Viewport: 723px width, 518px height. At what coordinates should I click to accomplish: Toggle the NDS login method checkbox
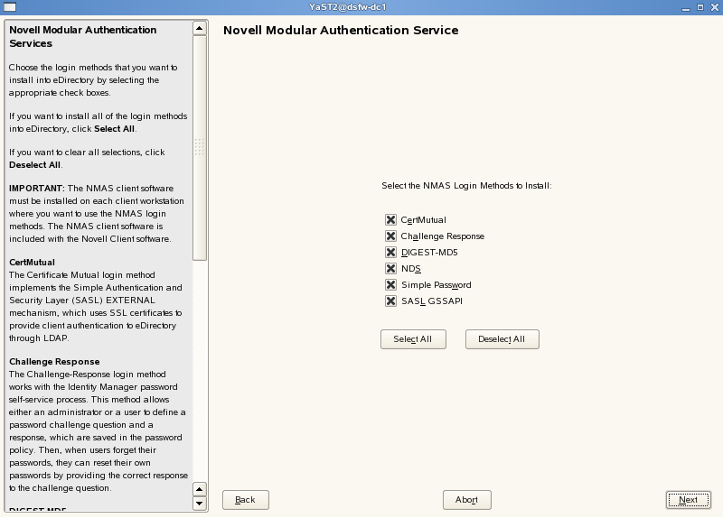pos(390,268)
